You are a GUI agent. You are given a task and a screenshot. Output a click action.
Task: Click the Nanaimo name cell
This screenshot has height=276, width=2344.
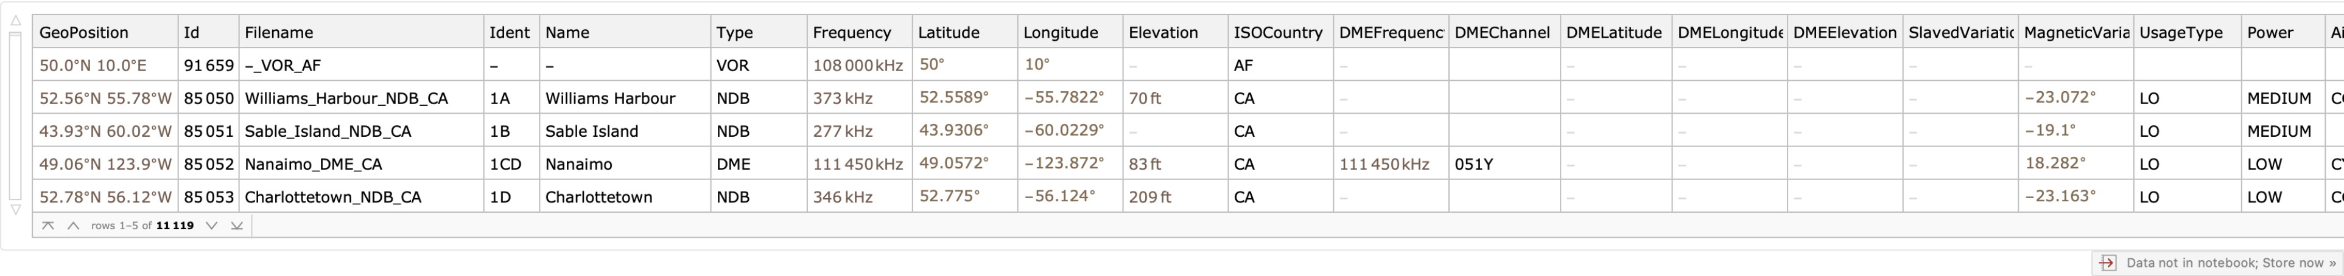[x=579, y=164]
